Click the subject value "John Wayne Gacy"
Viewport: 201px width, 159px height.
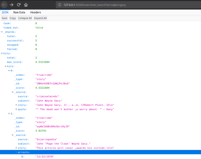(x=49, y=101)
